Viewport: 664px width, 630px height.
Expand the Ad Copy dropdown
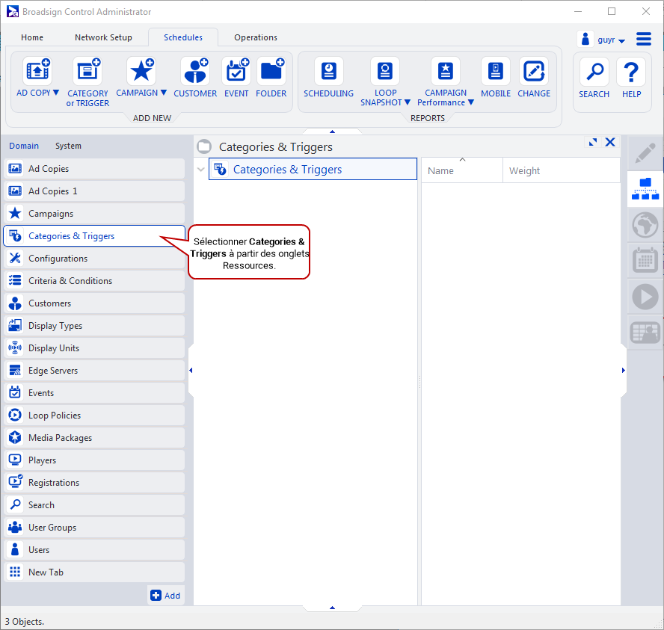pyautogui.click(x=56, y=93)
